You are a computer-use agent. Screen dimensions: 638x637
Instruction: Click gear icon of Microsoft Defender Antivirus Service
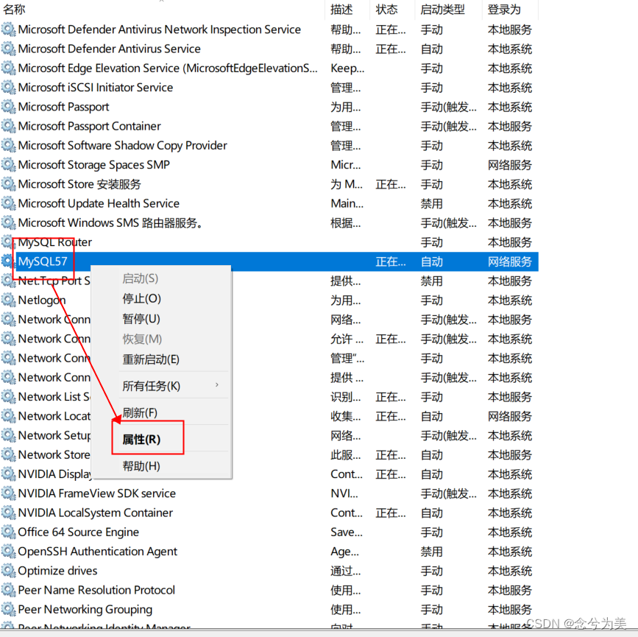coord(8,49)
